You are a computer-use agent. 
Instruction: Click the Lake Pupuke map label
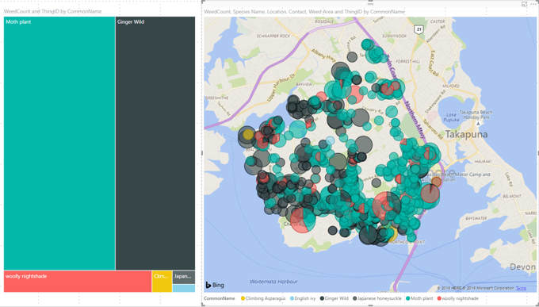(451, 117)
